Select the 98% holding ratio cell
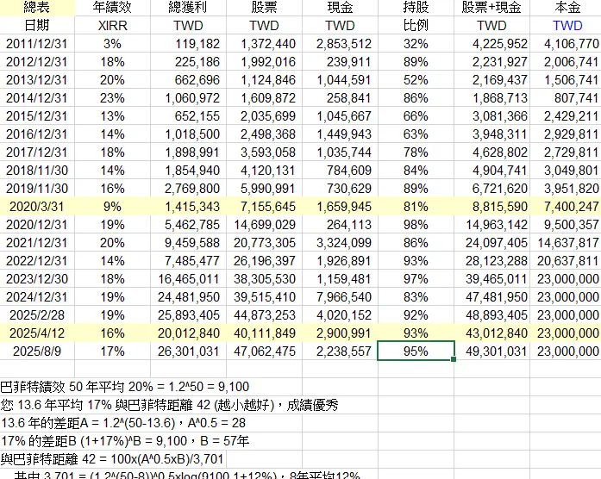Screen dimensions: 601x479 [x=416, y=225]
